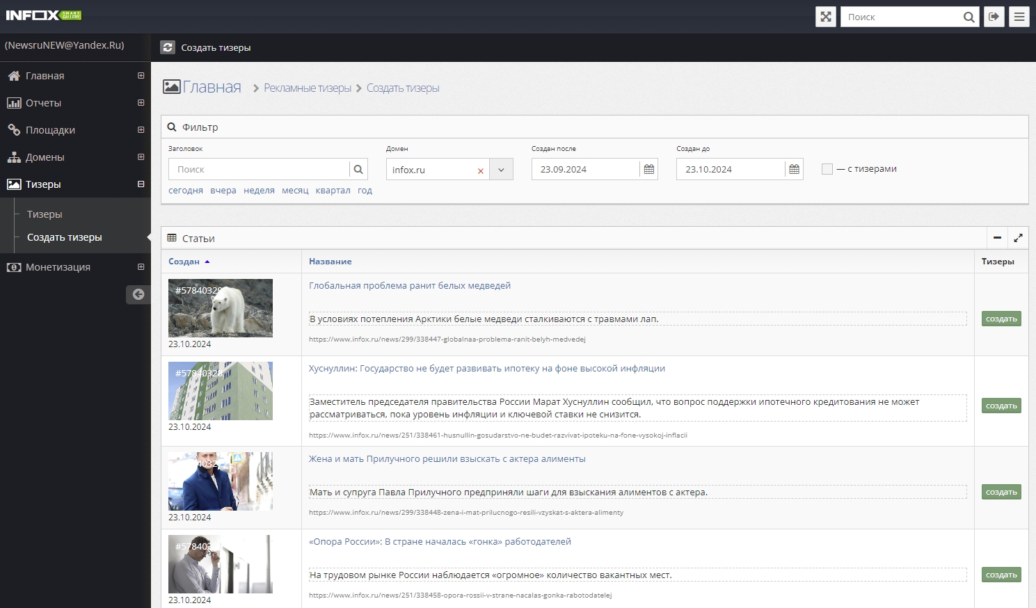Collapse the sidebar with left arrow button
1036x608 pixels.
(138, 294)
